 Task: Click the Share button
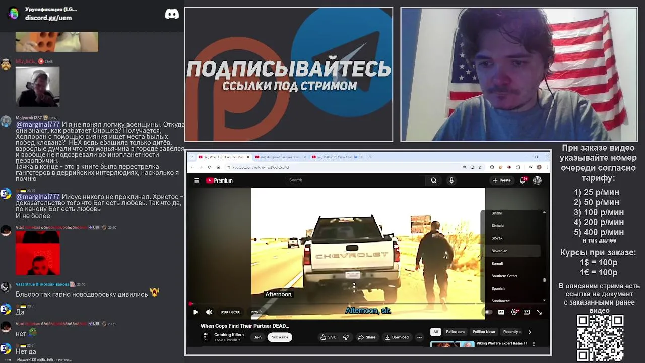pos(366,337)
